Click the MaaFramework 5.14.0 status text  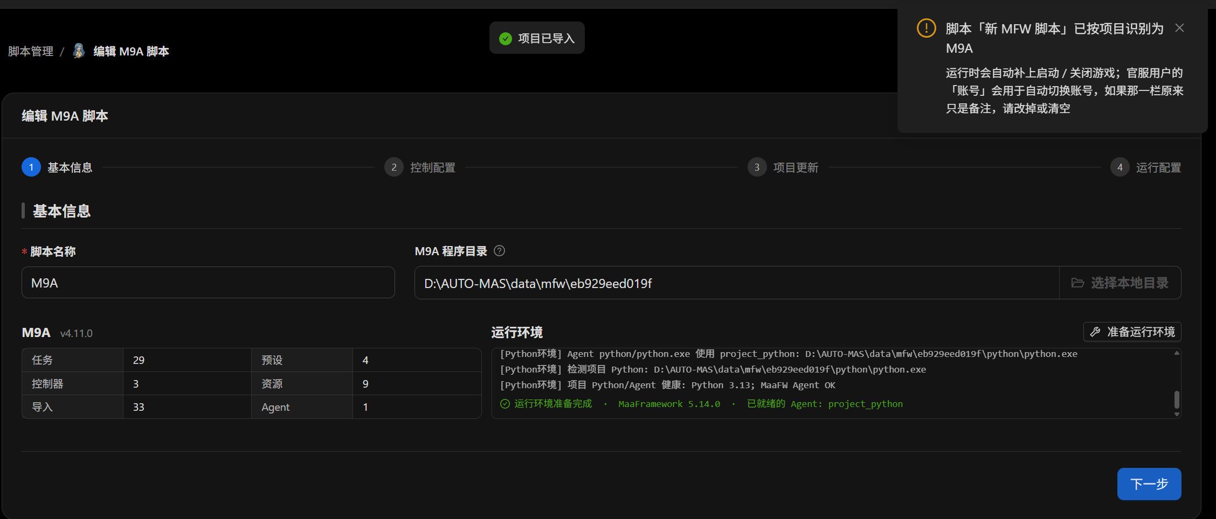[669, 404]
